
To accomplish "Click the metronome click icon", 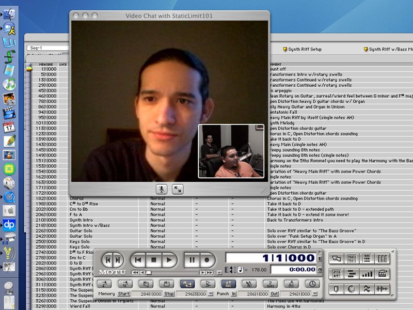I will click(x=249, y=284).
